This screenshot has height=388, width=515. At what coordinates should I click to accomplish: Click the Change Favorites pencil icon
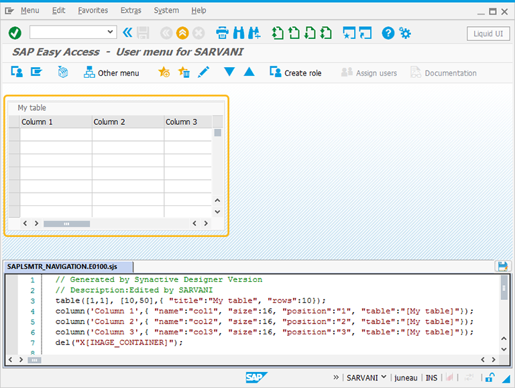tap(204, 72)
